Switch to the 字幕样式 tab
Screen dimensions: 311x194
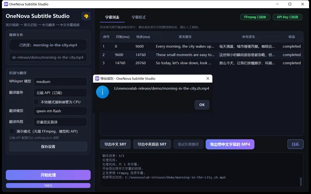pos(138,17)
